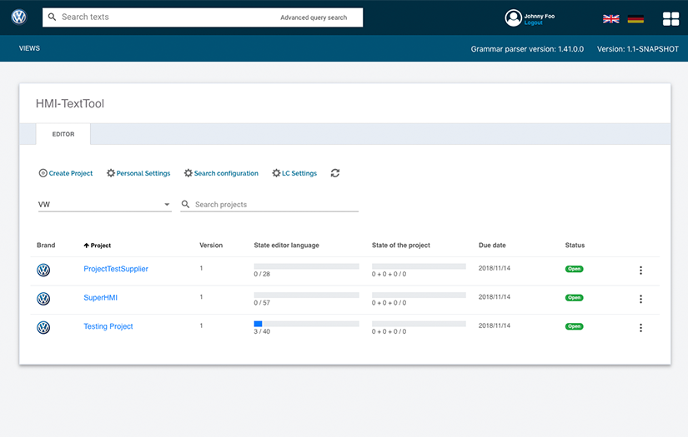This screenshot has width=688, height=437.
Task: Open the Testing Project link
Action: pos(108,326)
